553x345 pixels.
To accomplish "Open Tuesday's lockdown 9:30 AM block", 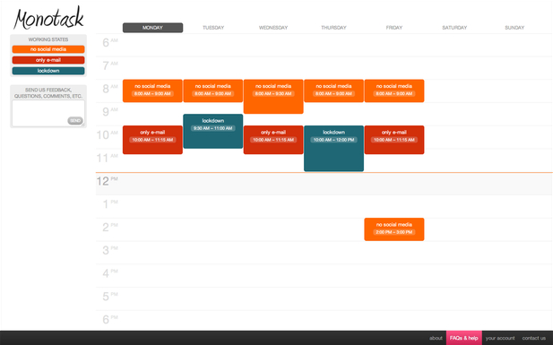I will 213,131.
